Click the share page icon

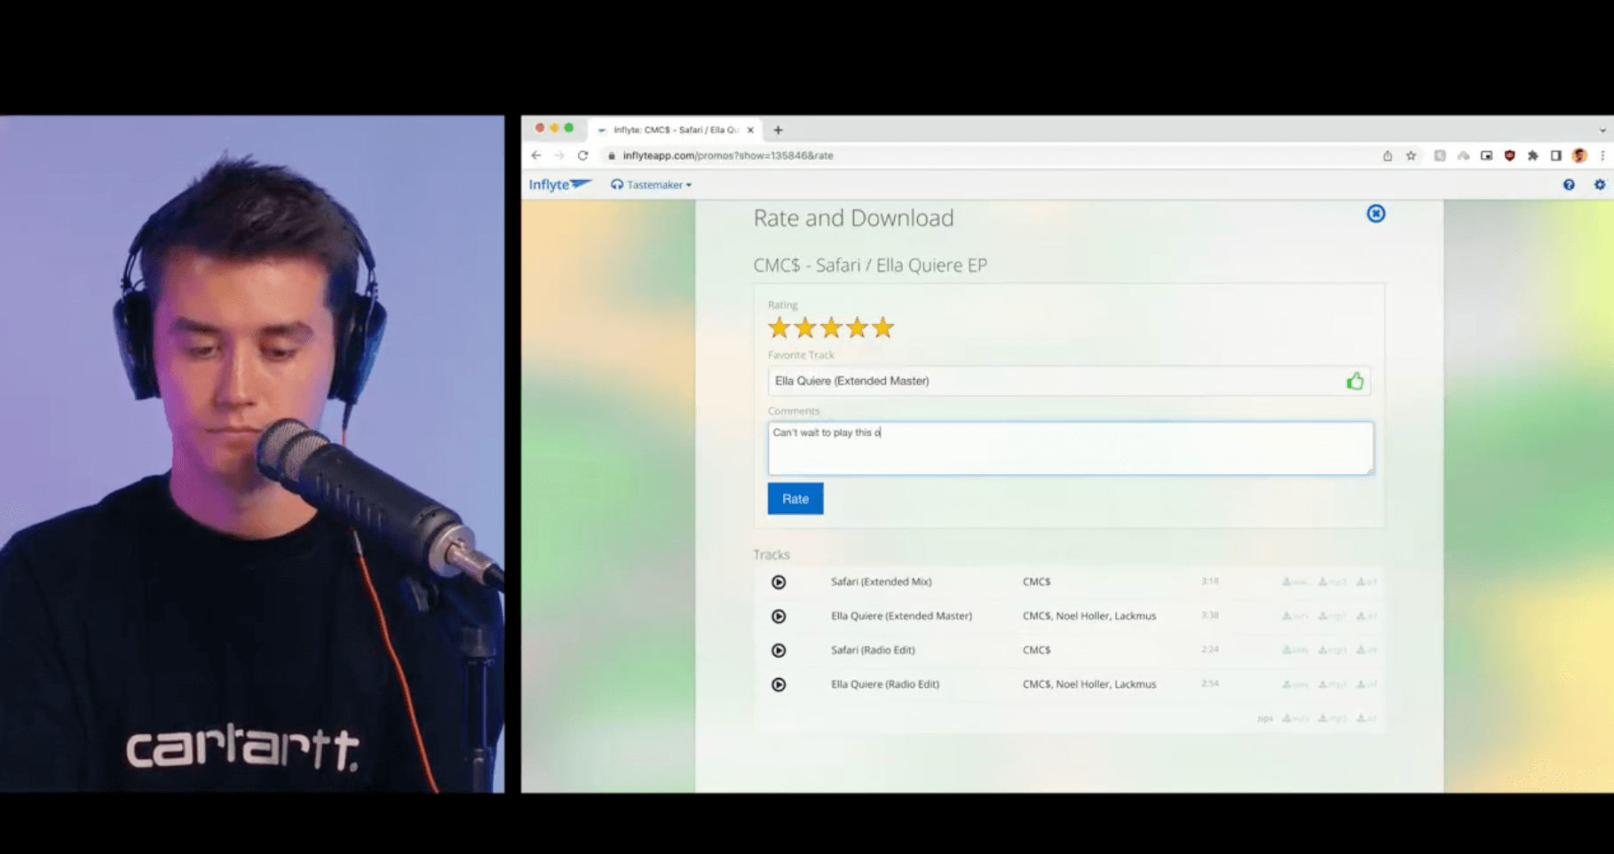[x=1388, y=155]
